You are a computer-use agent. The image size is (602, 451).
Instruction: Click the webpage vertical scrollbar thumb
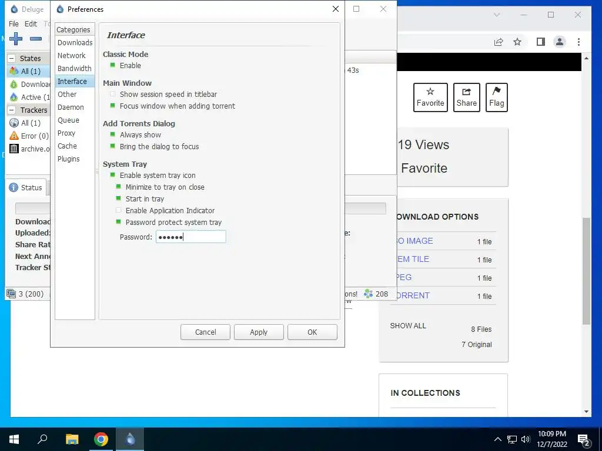(x=586, y=271)
